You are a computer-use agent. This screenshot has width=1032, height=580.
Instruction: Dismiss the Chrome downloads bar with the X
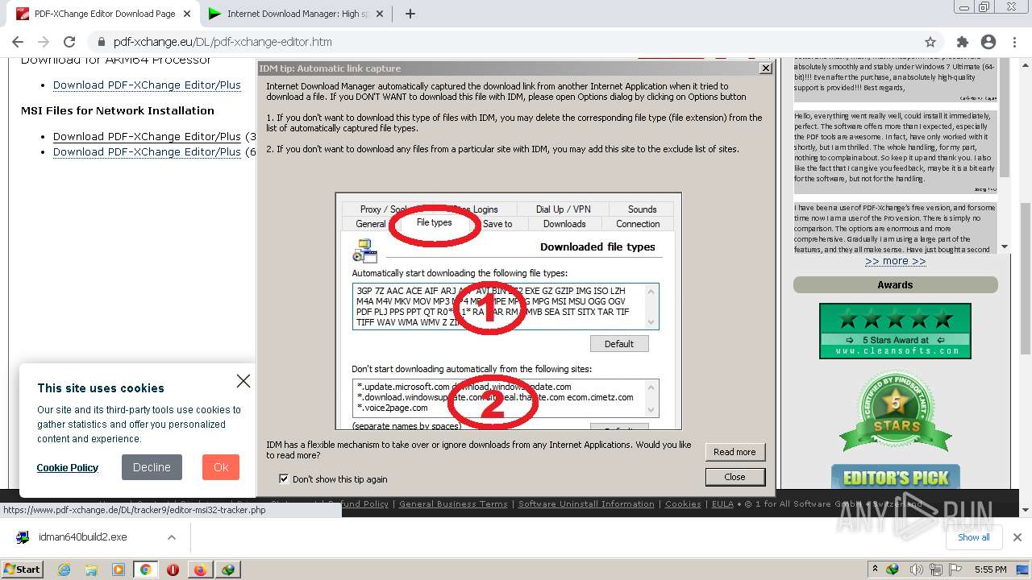tap(1017, 537)
